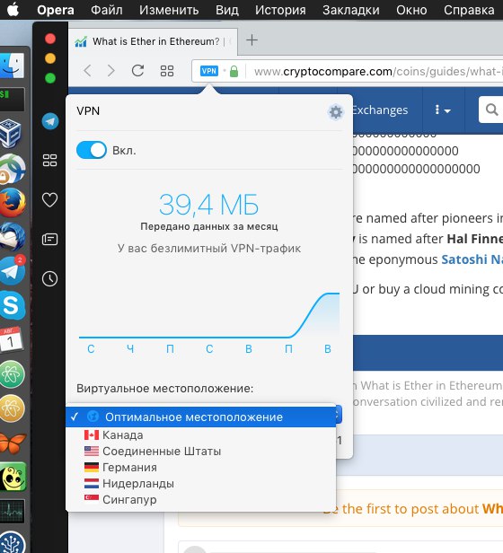Open VPN settings gear icon

pos(335,112)
